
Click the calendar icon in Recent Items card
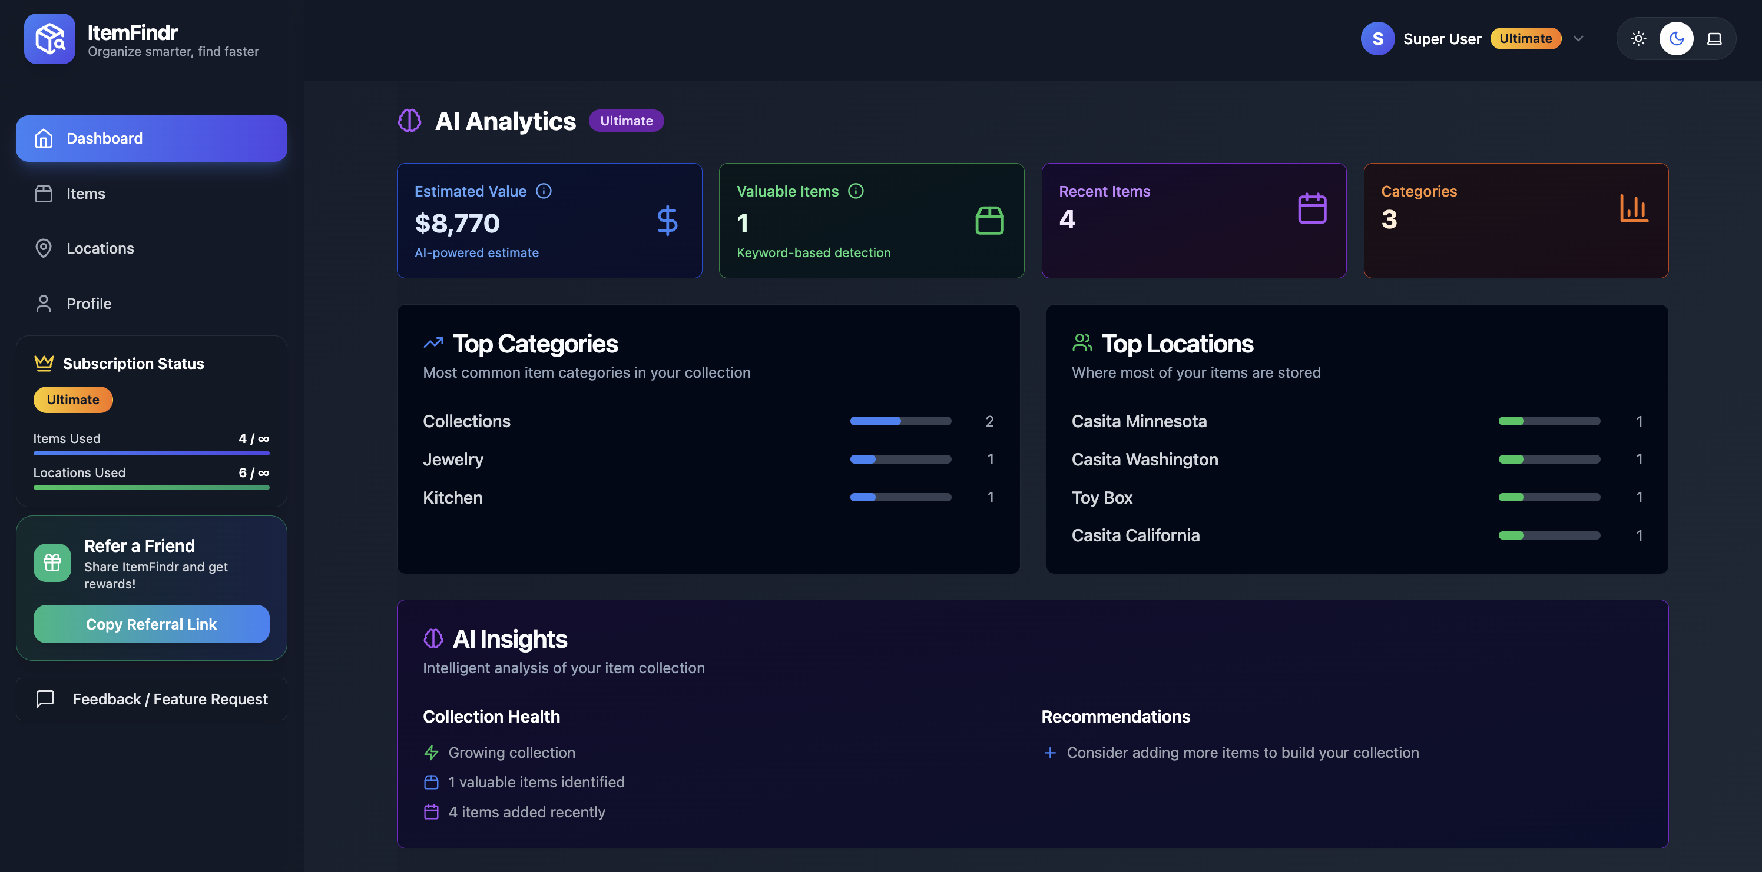pyautogui.click(x=1312, y=208)
